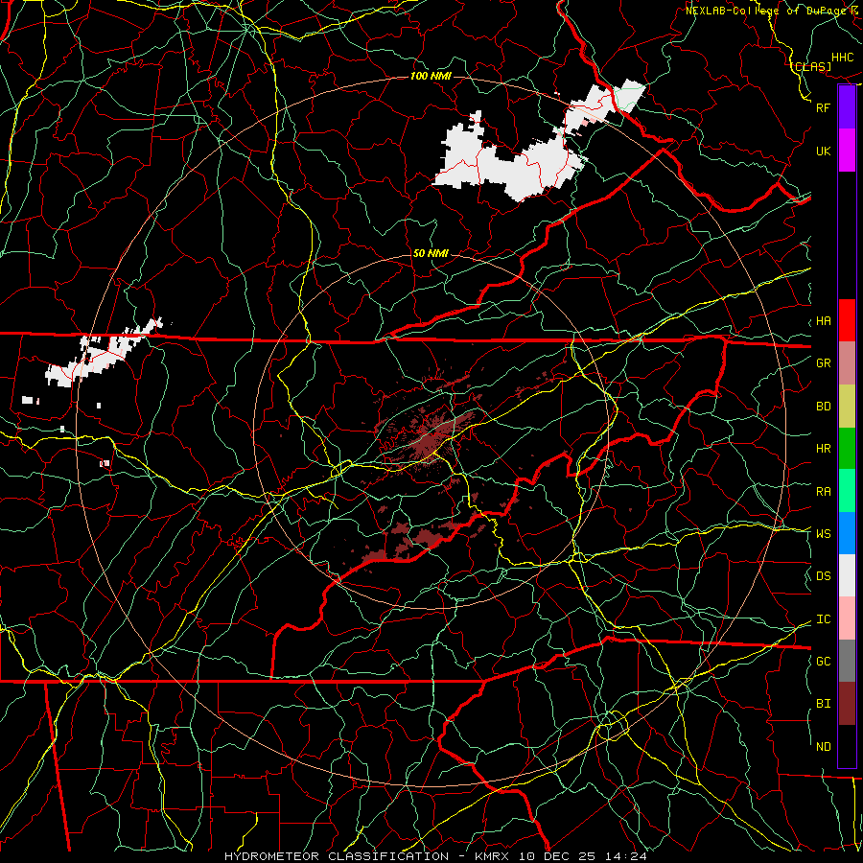Click the magenta UK color swatch

coord(847,151)
